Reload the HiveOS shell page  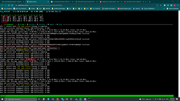pos(9,5)
